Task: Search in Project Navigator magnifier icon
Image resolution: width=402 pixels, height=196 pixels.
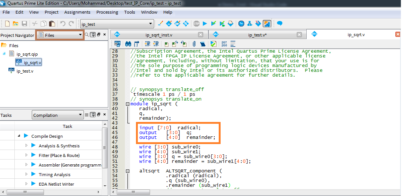Action: [x=87, y=35]
